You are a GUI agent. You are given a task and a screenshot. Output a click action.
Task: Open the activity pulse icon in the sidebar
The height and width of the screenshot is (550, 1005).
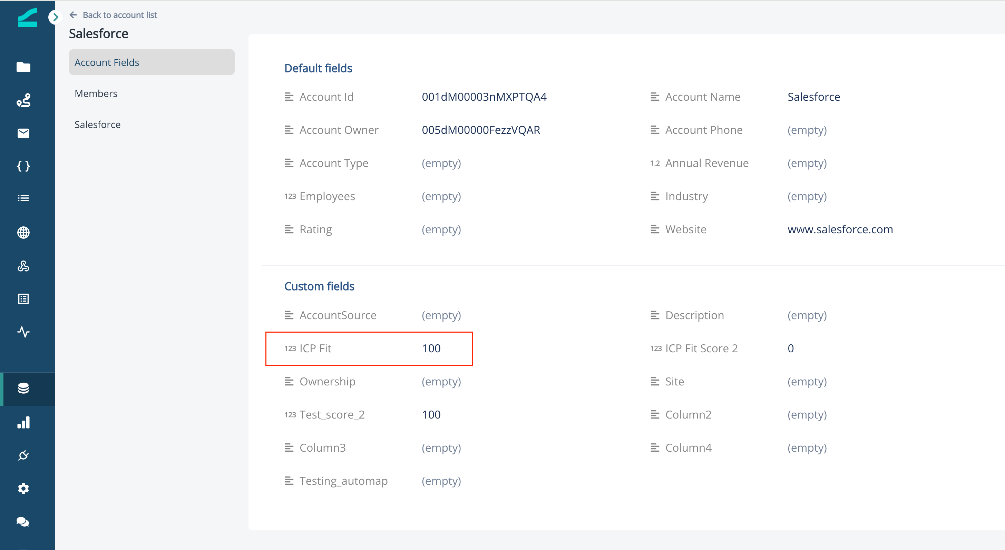pyautogui.click(x=23, y=332)
